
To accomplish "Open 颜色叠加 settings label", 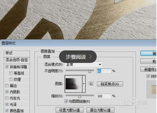I will pos(17,110).
